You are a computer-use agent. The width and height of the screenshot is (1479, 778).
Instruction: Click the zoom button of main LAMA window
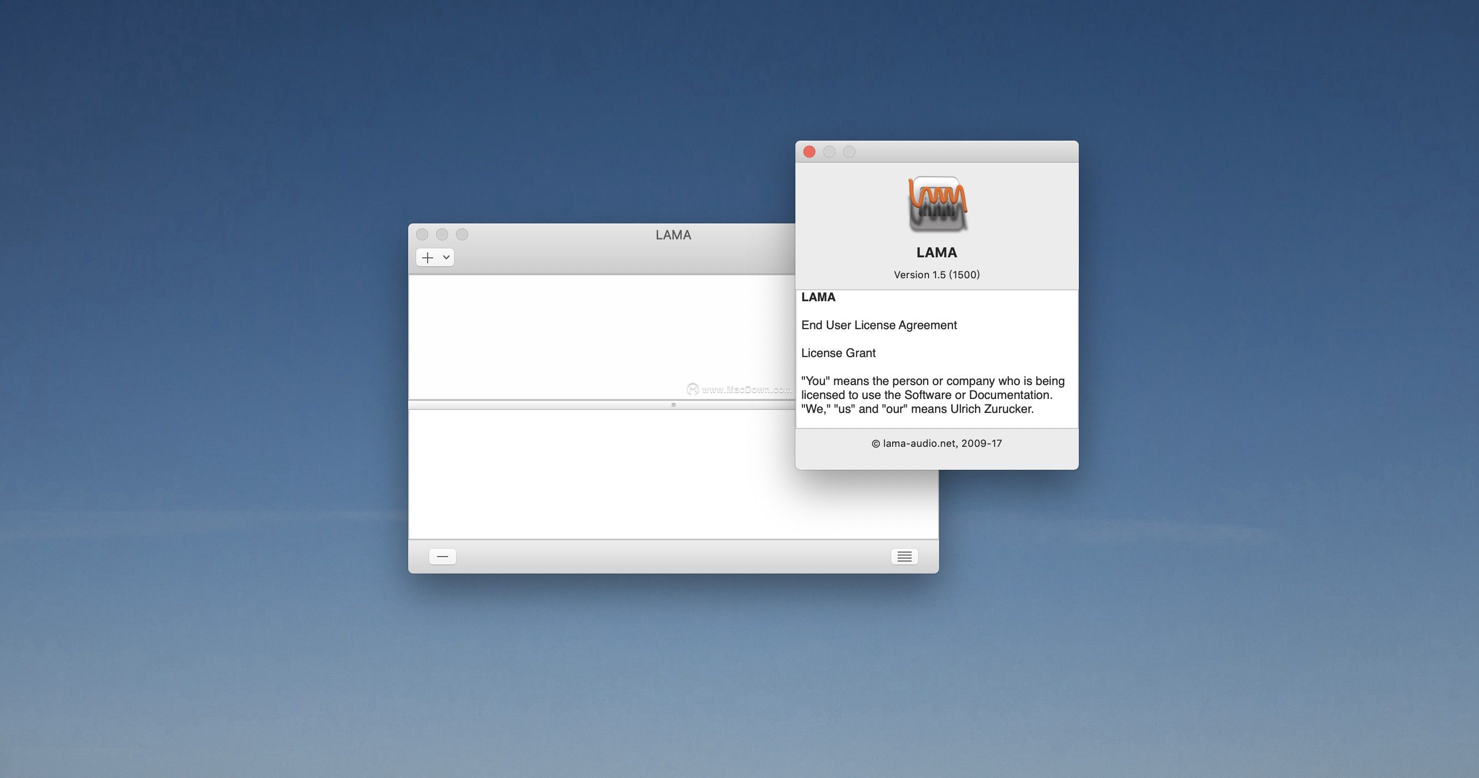(462, 234)
